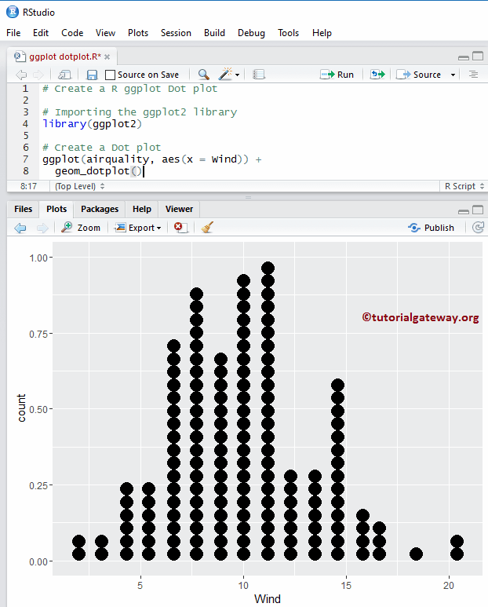The image size is (488, 607).
Task: Open the Debug menu
Action: pyautogui.click(x=251, y=33)
